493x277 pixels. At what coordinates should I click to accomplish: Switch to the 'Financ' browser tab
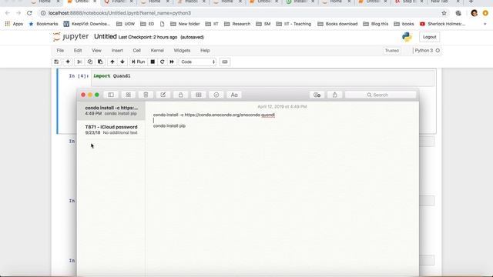click(x=118, y=2)
